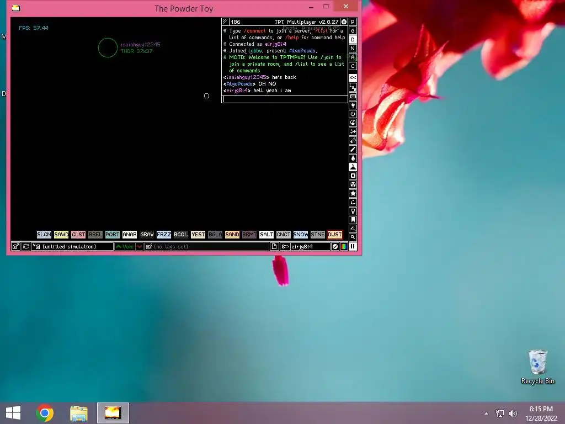Viewport: 565px width, 424px height.
Task: Click the new simulation page icon
Action: click(274, 247)
